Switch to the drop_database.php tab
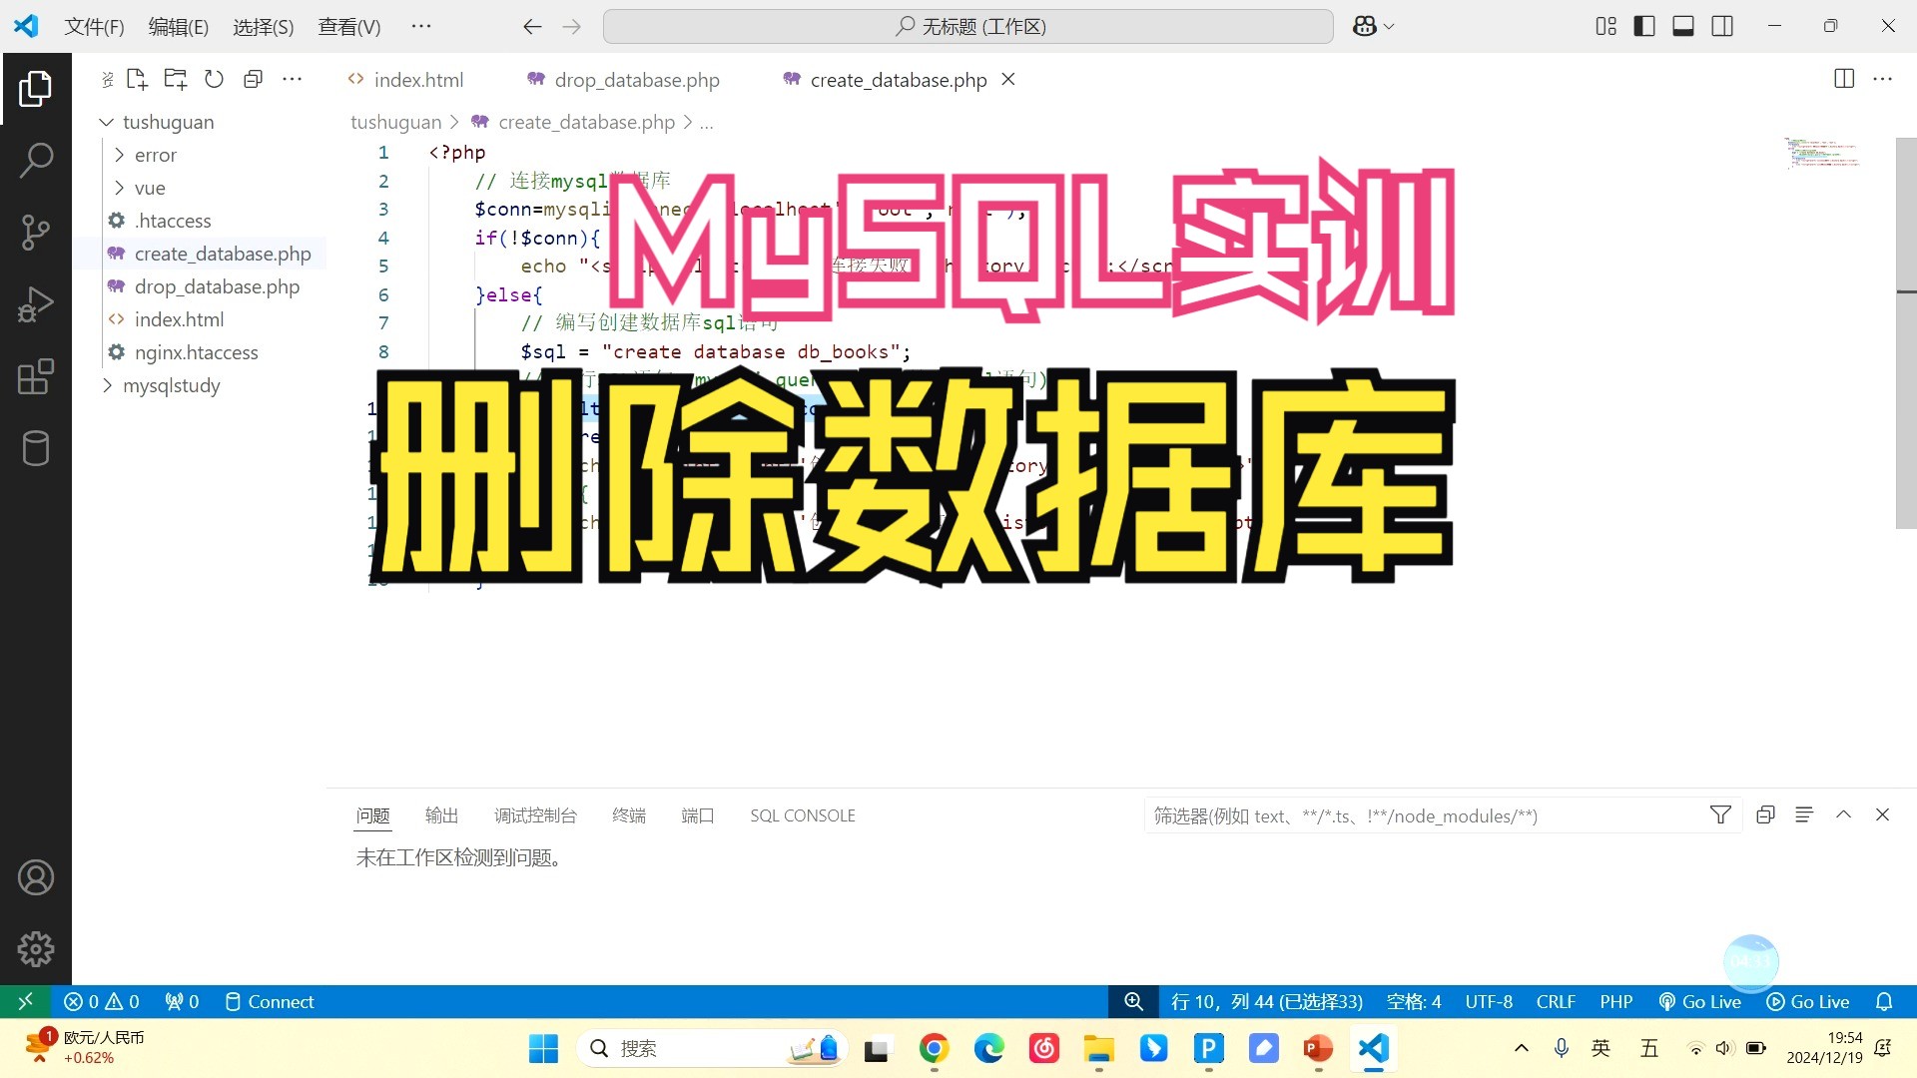Screen dimensions: 1917x1078 point(637,79)
